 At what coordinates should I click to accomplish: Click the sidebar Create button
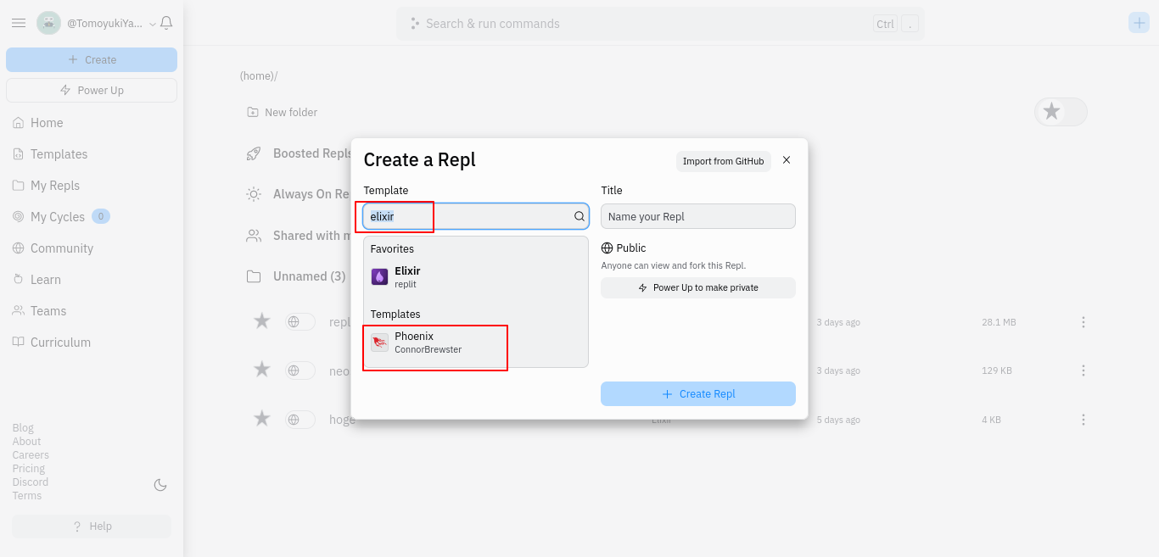pyautogui.click(x=92, y=59)
